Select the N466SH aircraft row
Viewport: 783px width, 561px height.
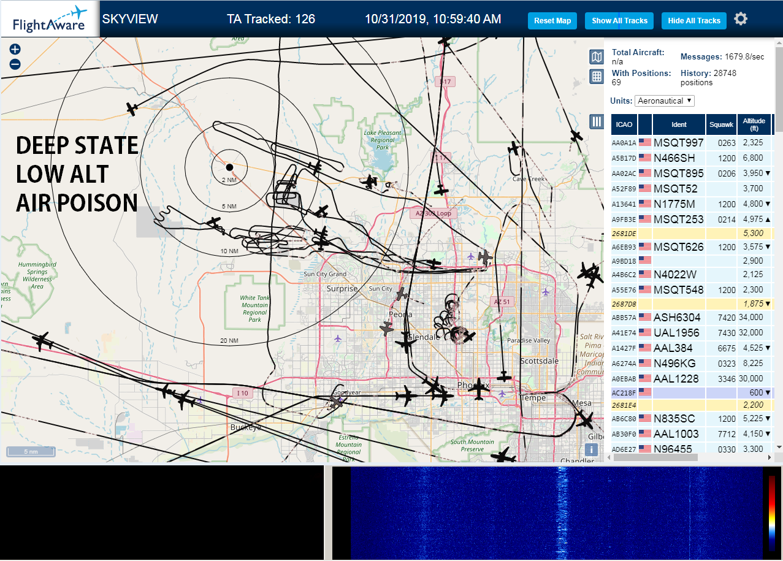point(692,158)
